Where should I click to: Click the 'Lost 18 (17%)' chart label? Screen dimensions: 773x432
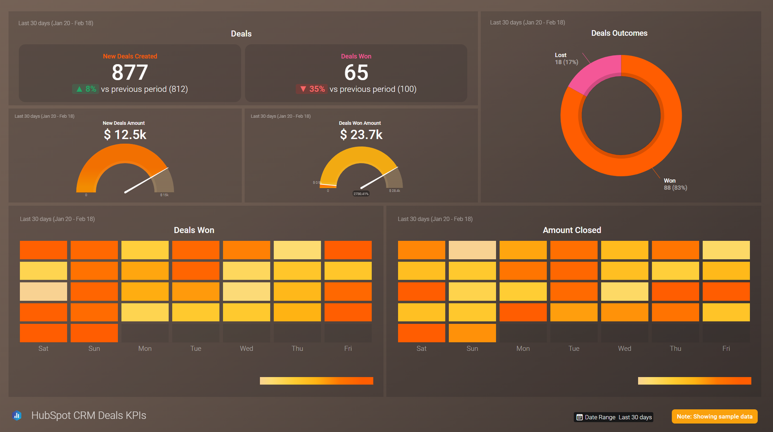pyautogui.click(x=566, y=59)
